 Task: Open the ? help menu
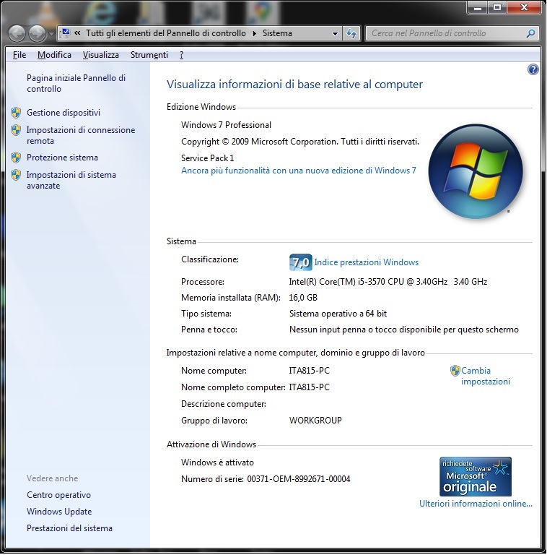pos(181,55)
